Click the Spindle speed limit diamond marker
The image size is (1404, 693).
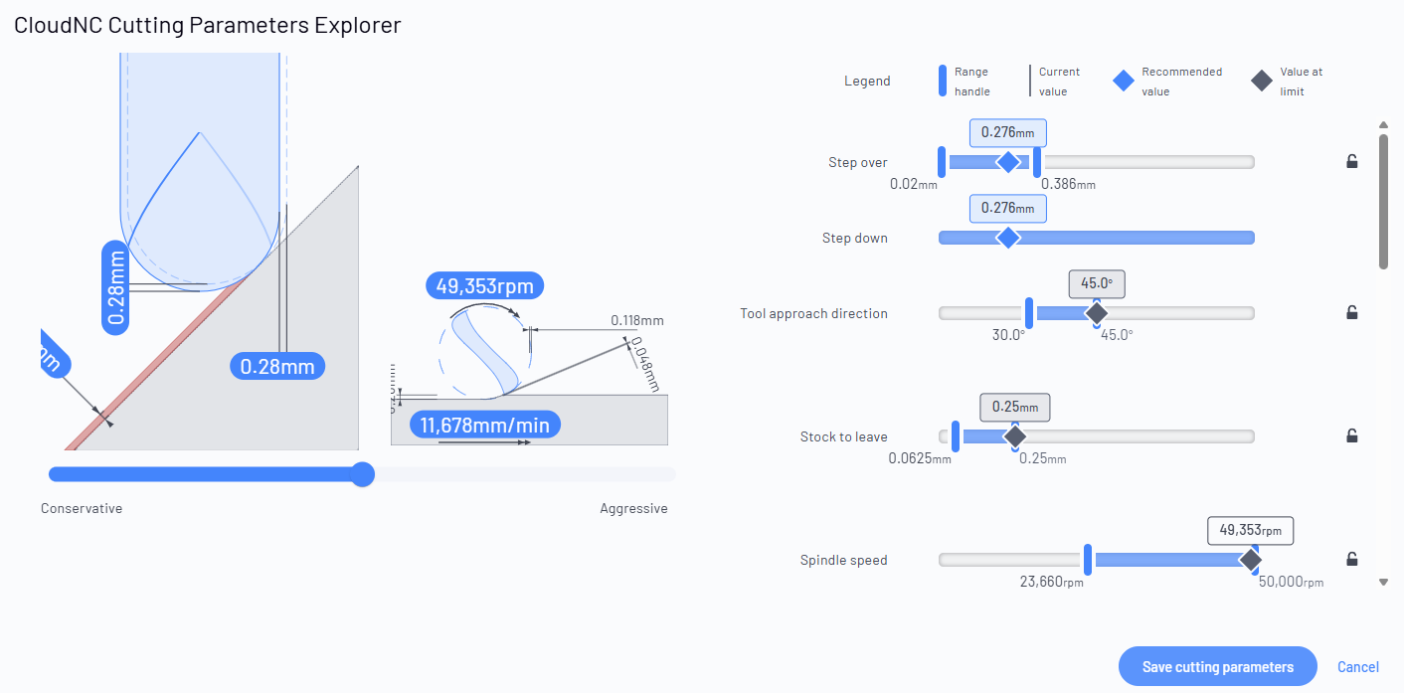coord(1251,560)
